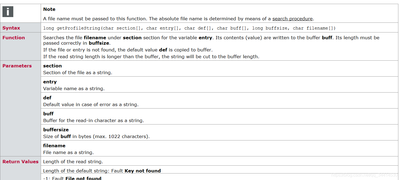The width and height of the screenshot is (400, 180).
Task: Select the bold section parameter name
Action: pos(52,66)
